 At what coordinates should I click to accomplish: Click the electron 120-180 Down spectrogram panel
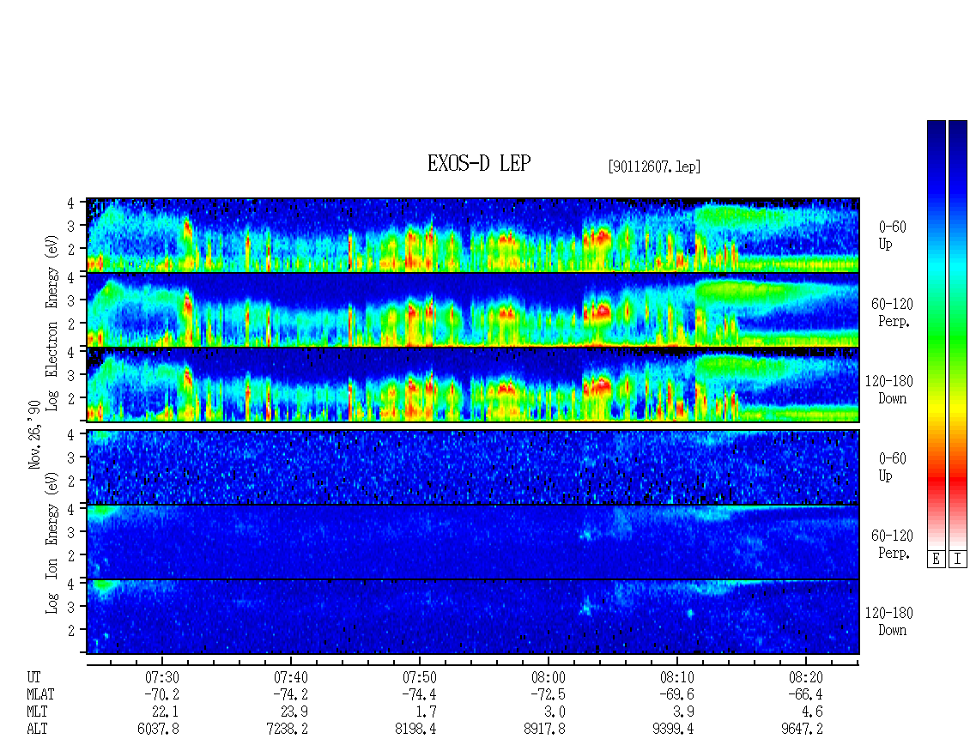[473, 385]
